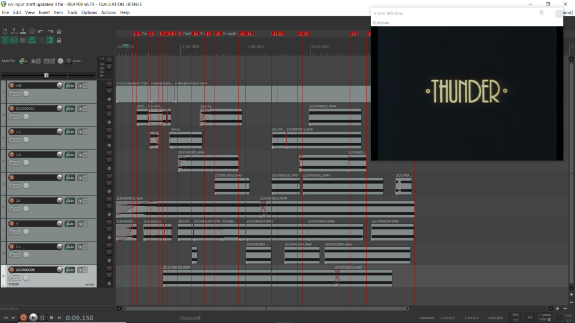Open the Edit menu
575x323 pixels.
click(17, 12)
